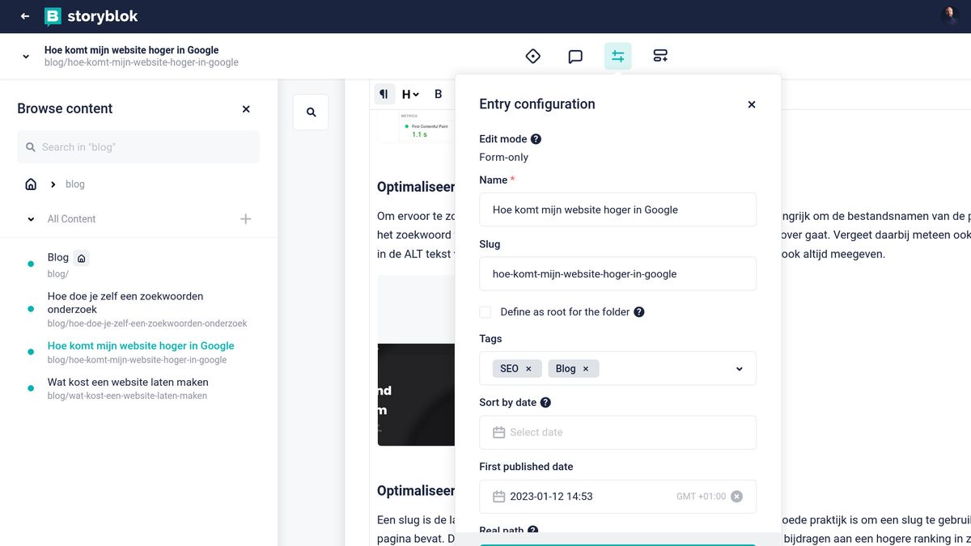Image resolution: width=971 pixels, height=546 pixels.
Task: Click the page speed metrics thumbnail
Action: pyautogui.click(x=416, y=128)
